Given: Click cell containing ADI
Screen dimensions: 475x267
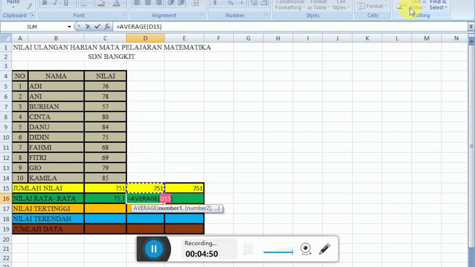Looking at the screenshot, I should (x=56, y=86).
